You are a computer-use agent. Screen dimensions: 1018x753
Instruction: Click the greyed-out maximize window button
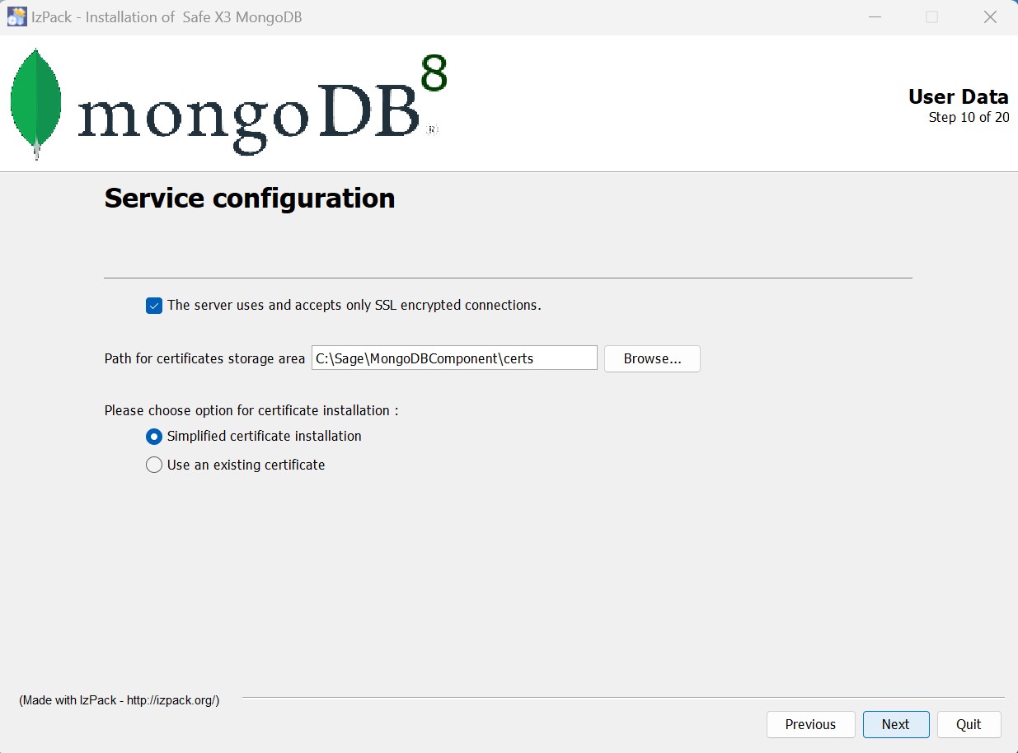click(931, 16)
